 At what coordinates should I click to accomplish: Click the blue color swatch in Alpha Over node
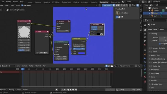81,53
